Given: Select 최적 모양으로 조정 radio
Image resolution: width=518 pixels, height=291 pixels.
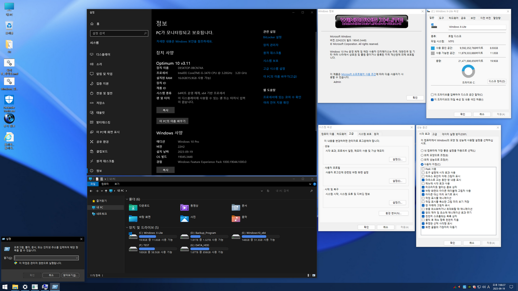Looking at the screenshot, I should coord(422,155).
